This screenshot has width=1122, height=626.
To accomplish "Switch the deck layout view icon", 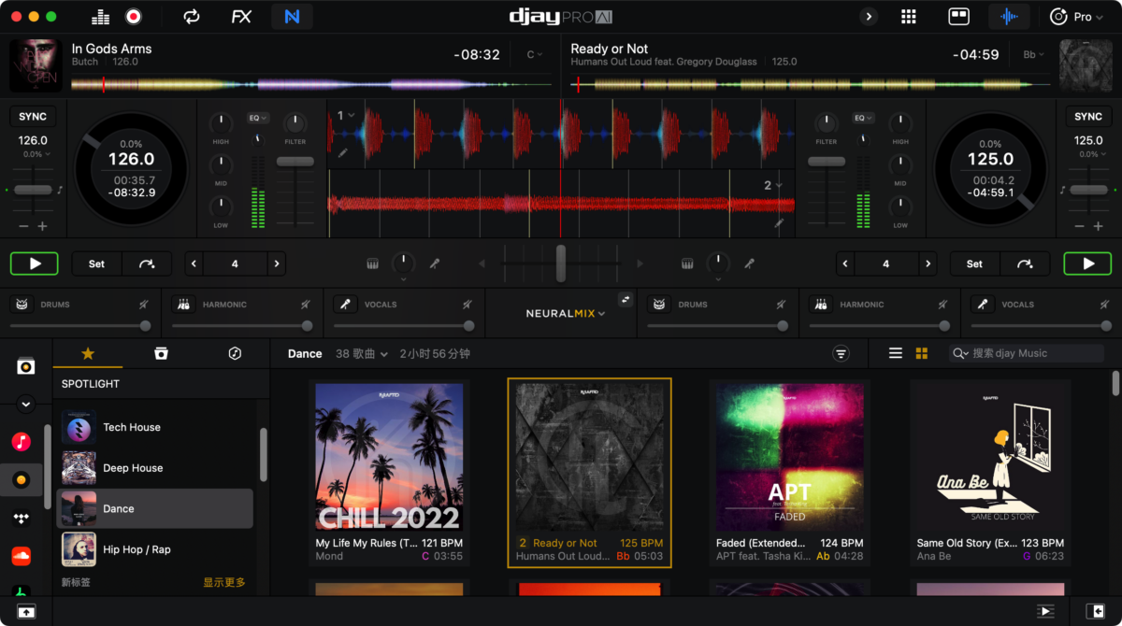I will coord(958,17).
